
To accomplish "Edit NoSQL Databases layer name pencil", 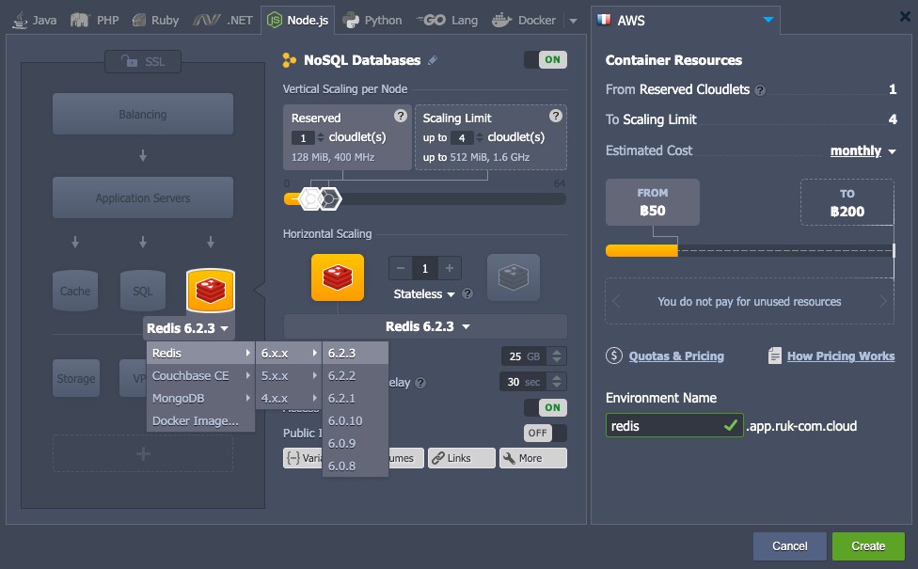I will coord(433,60).
